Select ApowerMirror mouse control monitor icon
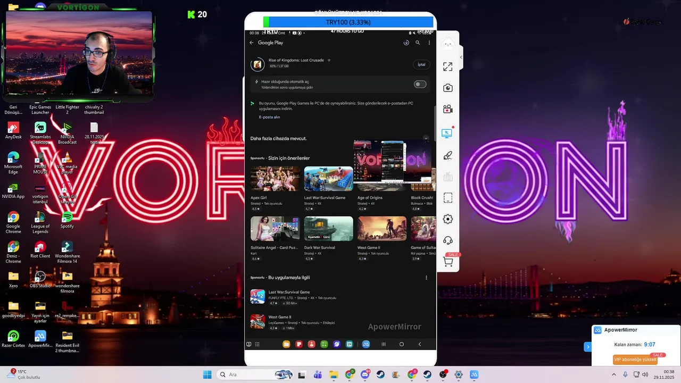This screenshot has width=681, height=383. click(447, 134)
